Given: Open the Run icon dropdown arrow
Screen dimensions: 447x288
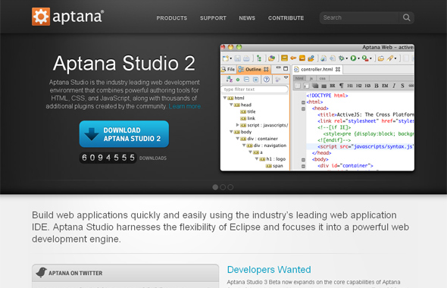Looking at the screenshot, I should click(358, 59).
